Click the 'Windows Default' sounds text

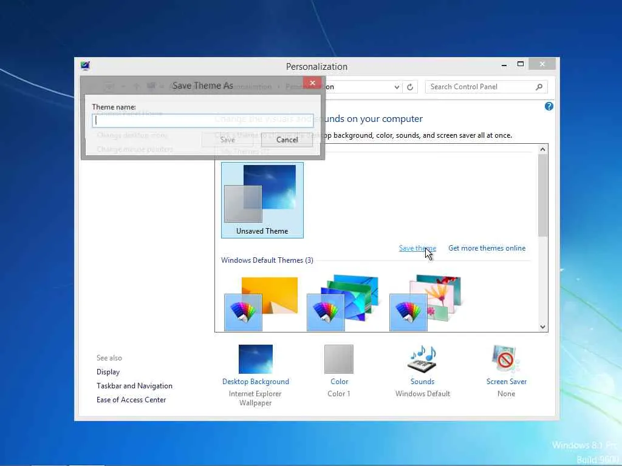point(423,393)
